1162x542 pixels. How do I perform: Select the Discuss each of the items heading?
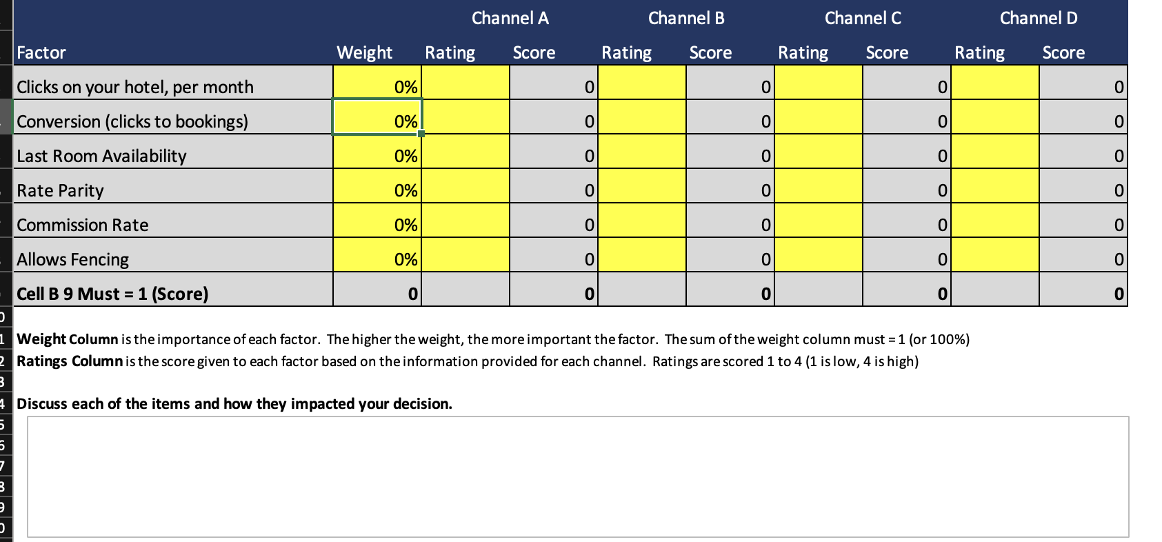click(234, 403)
